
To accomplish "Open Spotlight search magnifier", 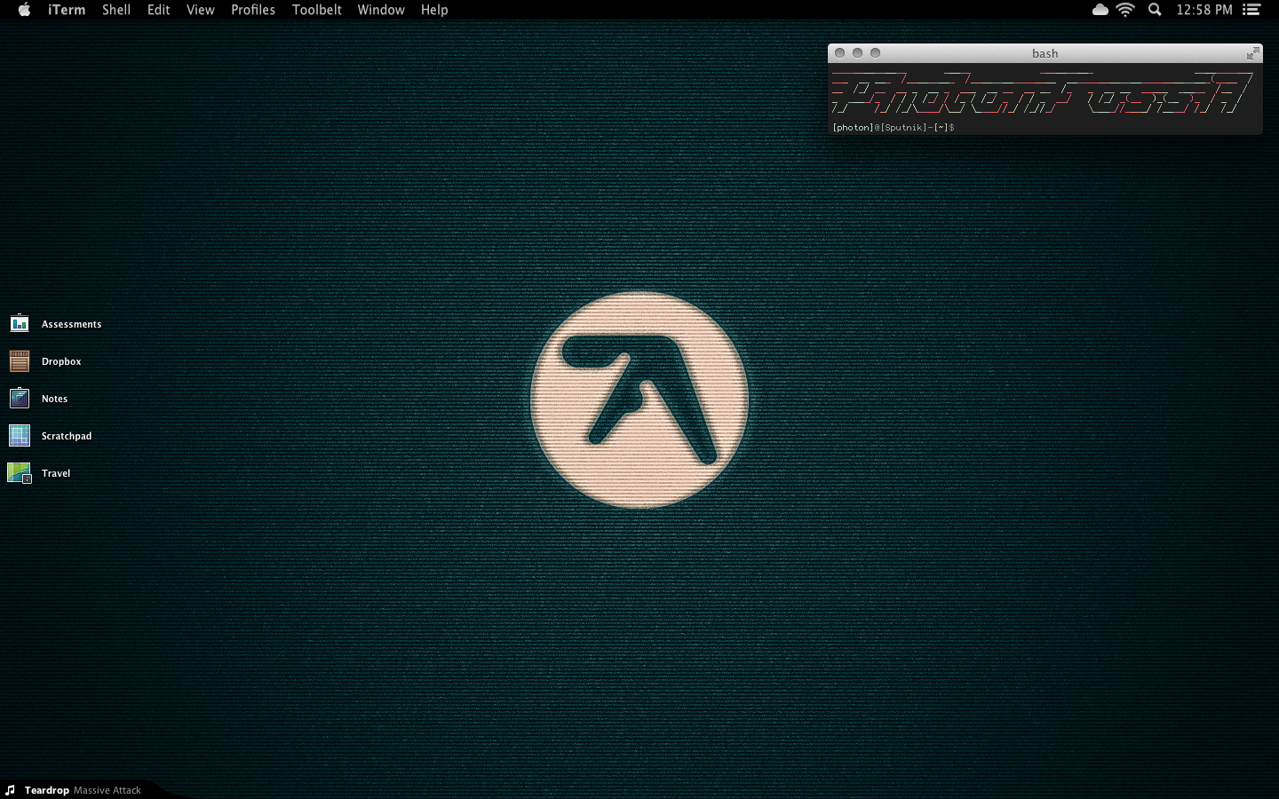I will [x=1155, y=10].
